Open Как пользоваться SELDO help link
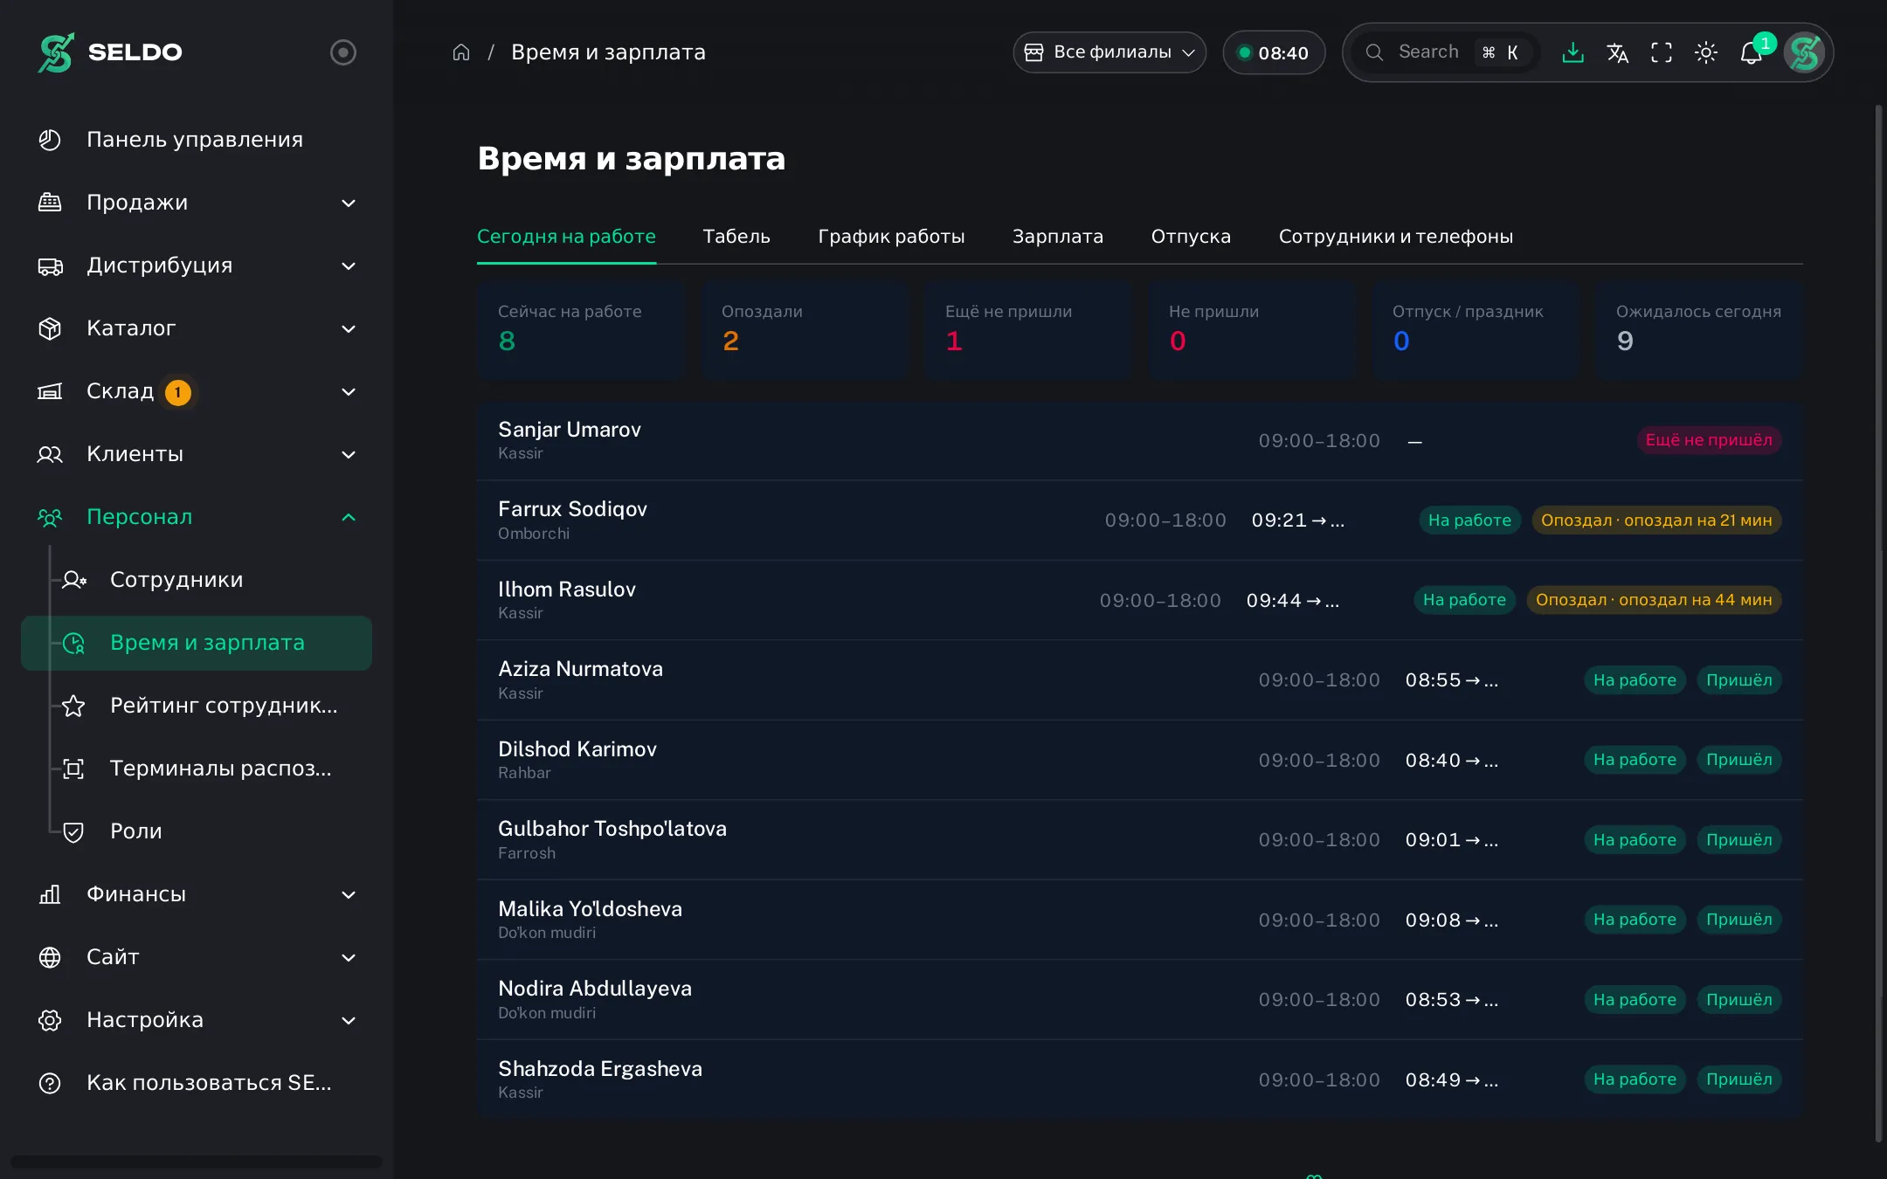Viewport: 1887px width, 1179px height. [197, 1083]
